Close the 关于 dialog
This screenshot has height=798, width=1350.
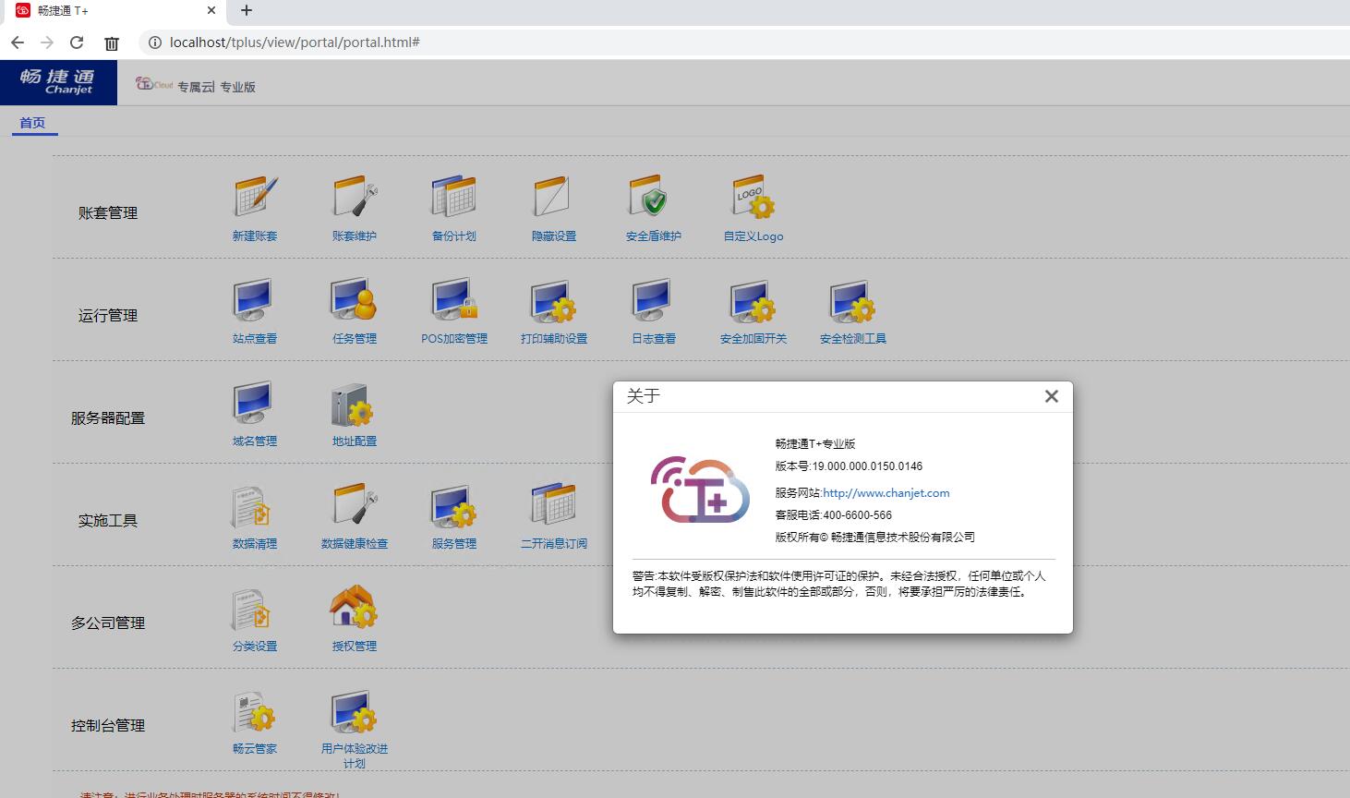point(1051,396)
